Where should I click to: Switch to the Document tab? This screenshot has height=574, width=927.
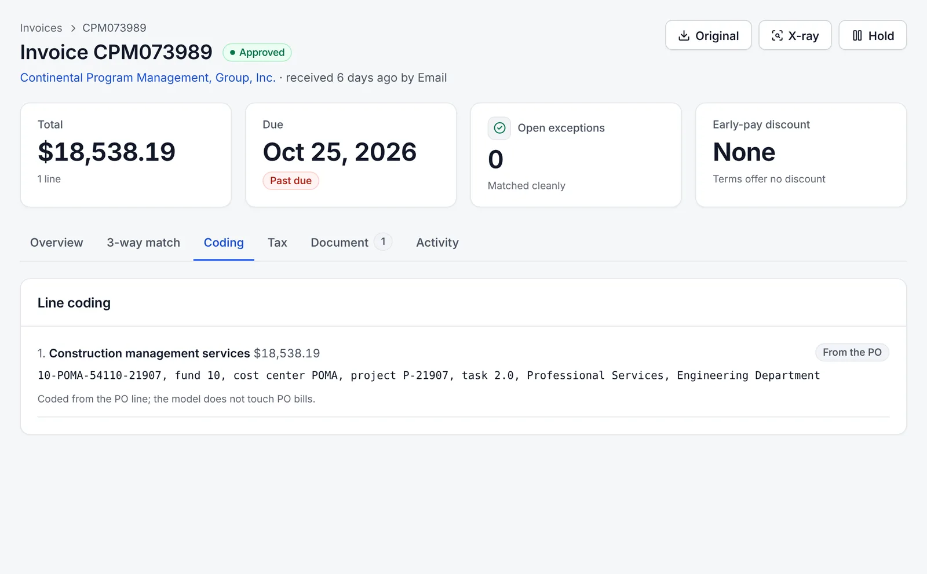coord(351,243)
